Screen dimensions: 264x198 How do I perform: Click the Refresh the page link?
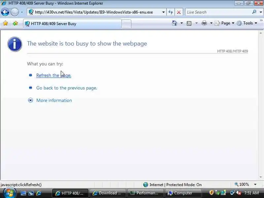pyautogui.click(x=54, y=75)
